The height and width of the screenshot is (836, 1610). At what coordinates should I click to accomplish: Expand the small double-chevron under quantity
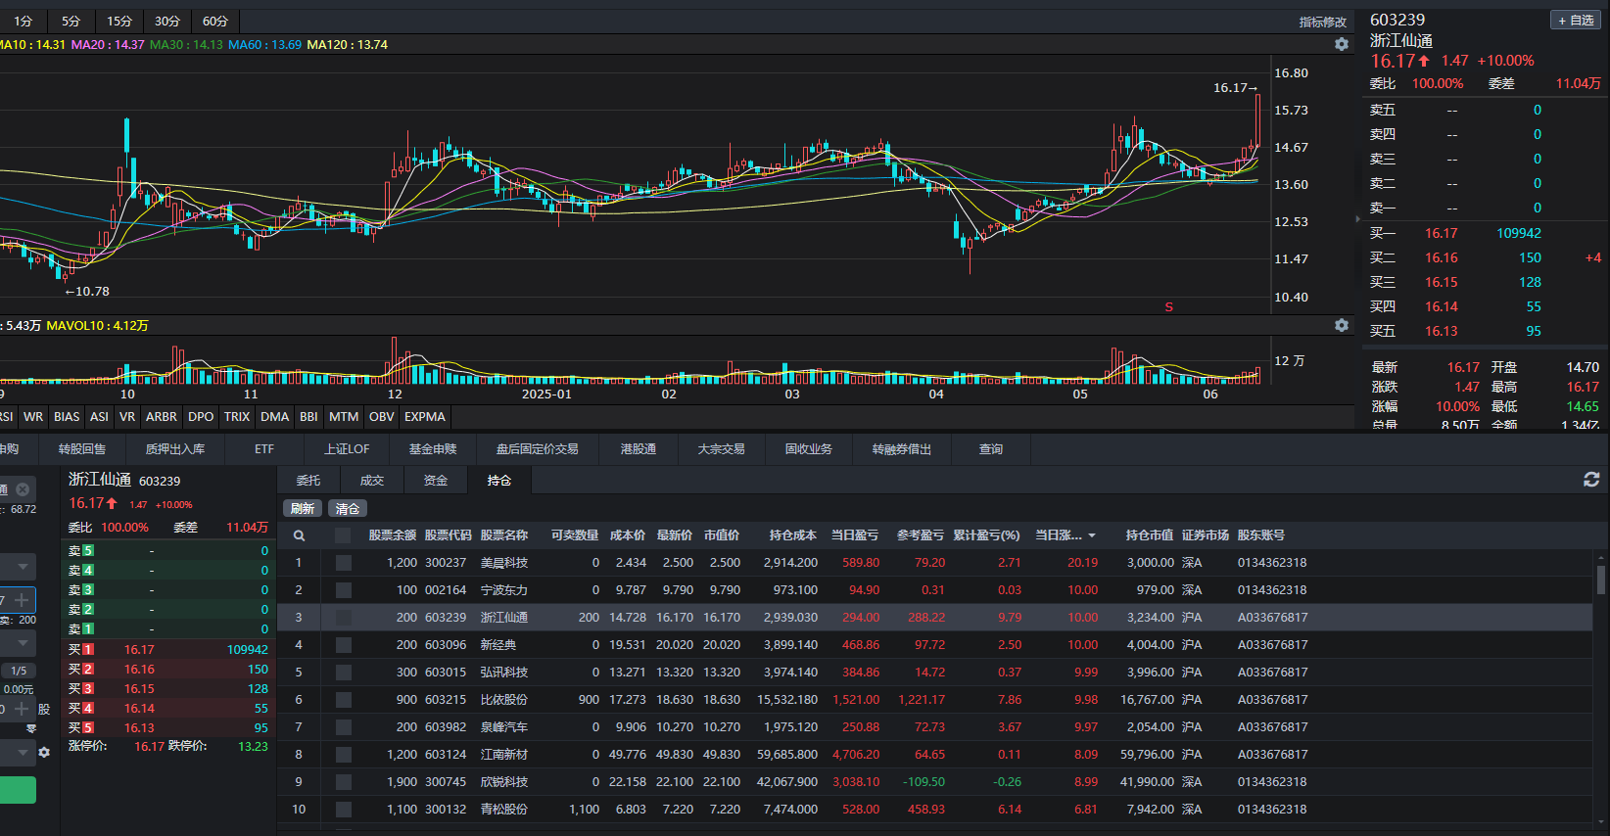[31, 728]
